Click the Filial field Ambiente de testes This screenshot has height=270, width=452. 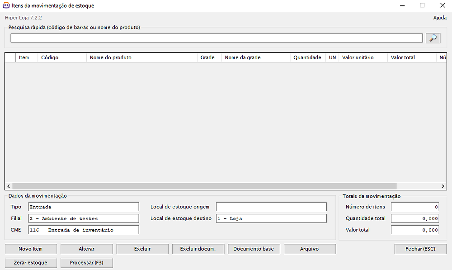tap(84, 218)
